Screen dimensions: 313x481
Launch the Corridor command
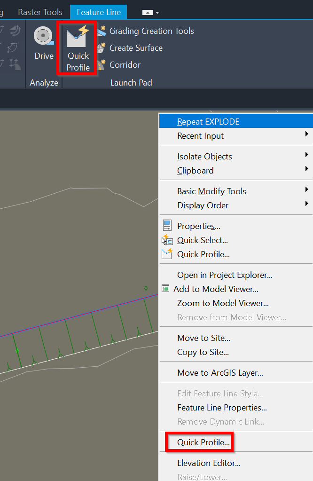click(118, 65)
